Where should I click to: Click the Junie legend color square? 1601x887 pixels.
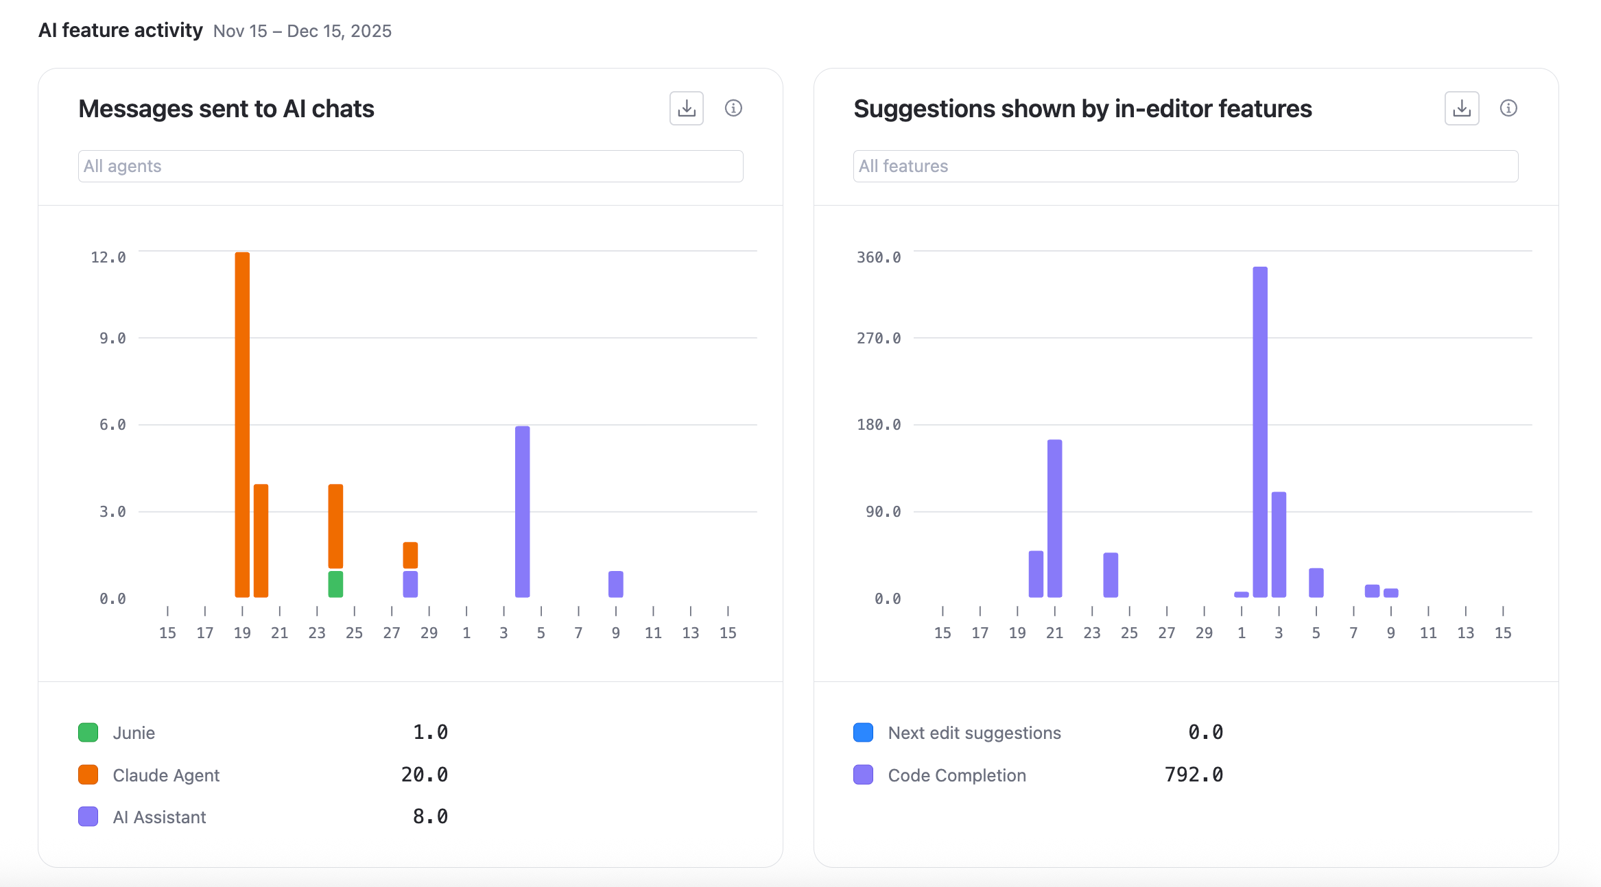(x=88, y=732)
